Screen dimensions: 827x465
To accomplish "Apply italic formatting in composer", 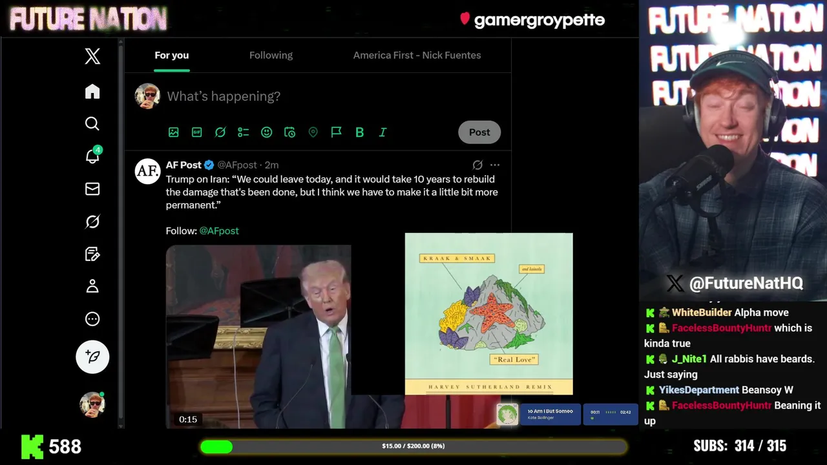I will (x=382, y=132).
